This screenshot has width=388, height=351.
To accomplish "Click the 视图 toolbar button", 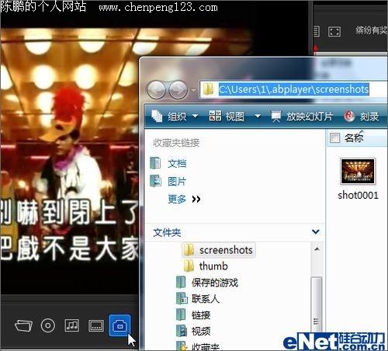I will pos(227,116).
